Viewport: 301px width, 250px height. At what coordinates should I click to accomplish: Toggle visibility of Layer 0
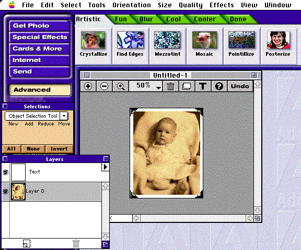pos(5,192)
